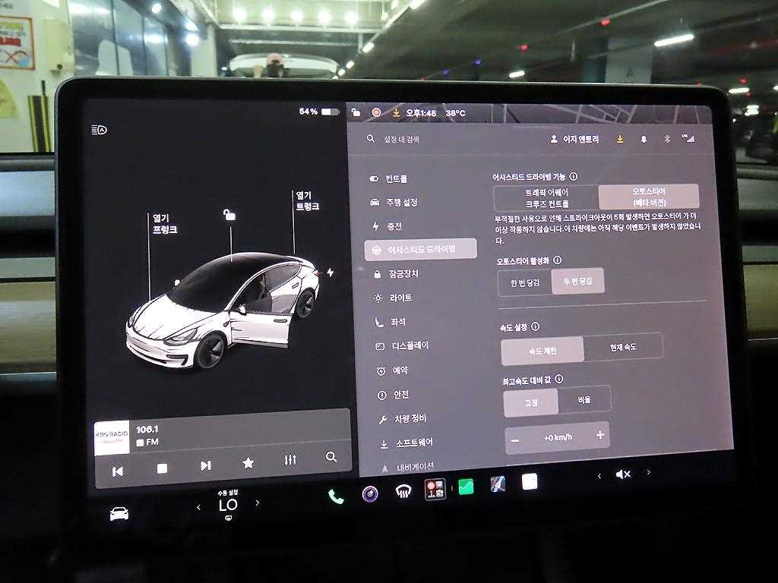This screenshot has width=778, height=583.
Task: Open the notifications bell icon
Action: tap(644, 140)
